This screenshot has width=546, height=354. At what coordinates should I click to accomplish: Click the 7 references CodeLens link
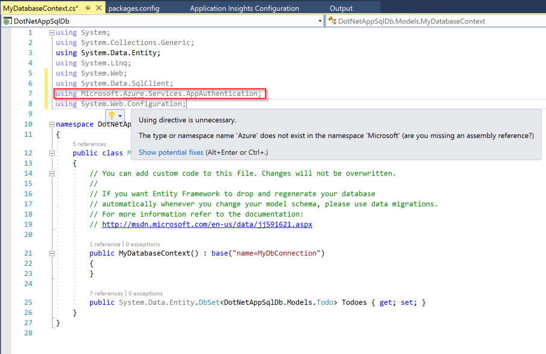[x=106, y=293]
